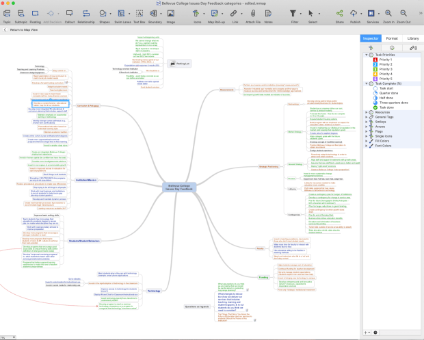Open the add marker plus dropdown
The width and height of the screenshot is (424, 340).
click(x=367, y=332)
